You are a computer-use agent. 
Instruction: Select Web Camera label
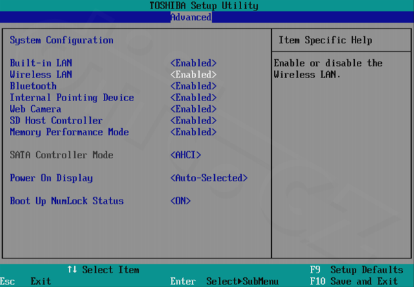(35, 109)
